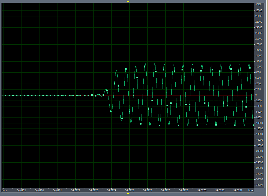
Task: Click the 18000 amplitude scale label
Action: (x=259, y=44)
